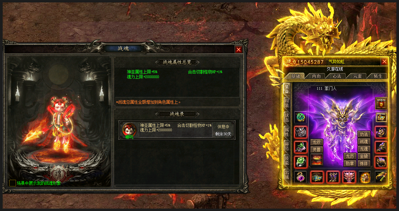This screenshot has height=211, width=399.
Task: Click the 休息中 status on Nezha's row
Action: [223, 127]
